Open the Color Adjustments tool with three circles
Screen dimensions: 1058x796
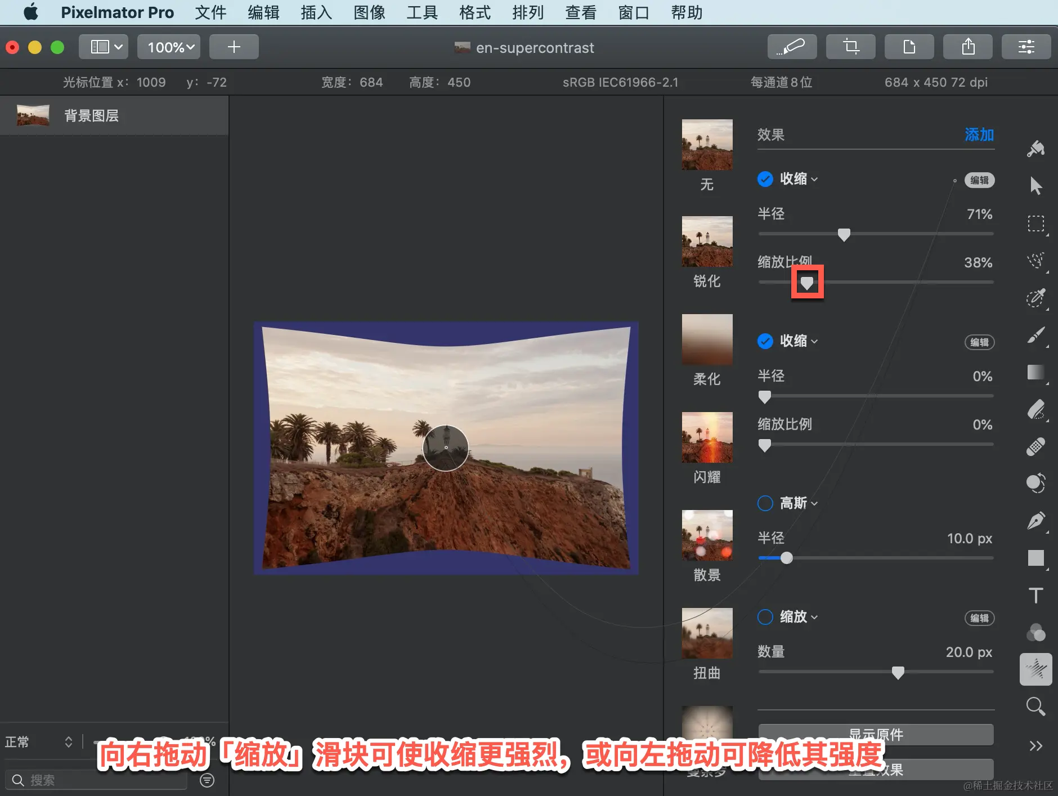(x=1035, y=632)
